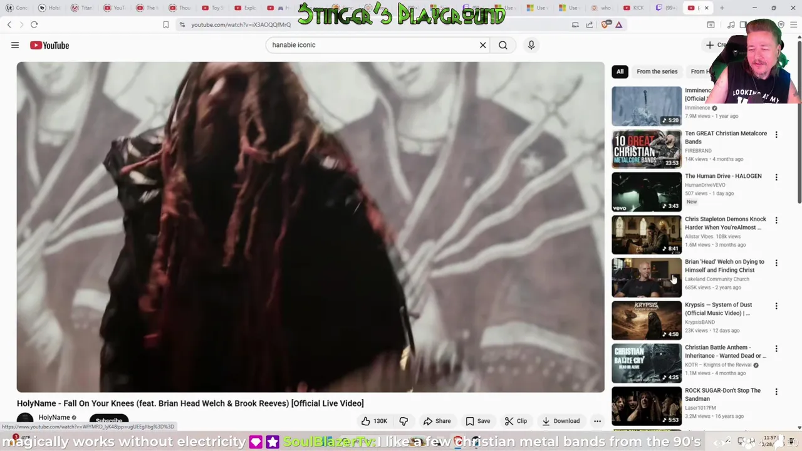Run search with the magnifier button

click(x=503, y=45)
